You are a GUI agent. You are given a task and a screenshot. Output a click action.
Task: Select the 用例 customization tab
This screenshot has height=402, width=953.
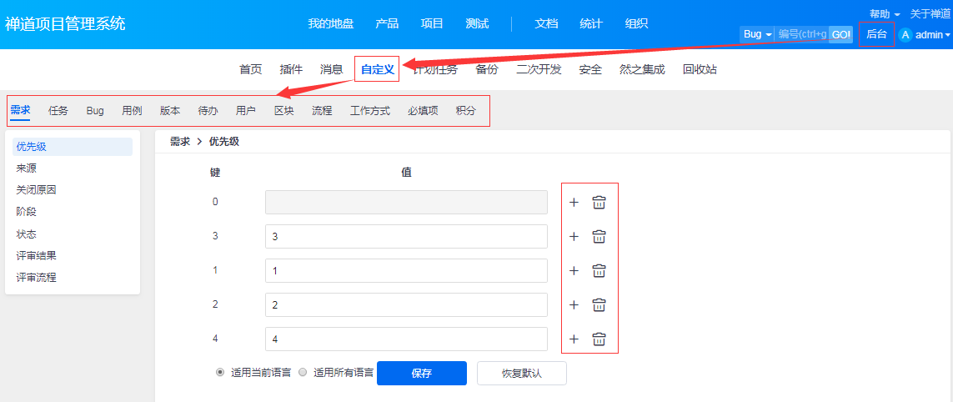click(132, 111)
